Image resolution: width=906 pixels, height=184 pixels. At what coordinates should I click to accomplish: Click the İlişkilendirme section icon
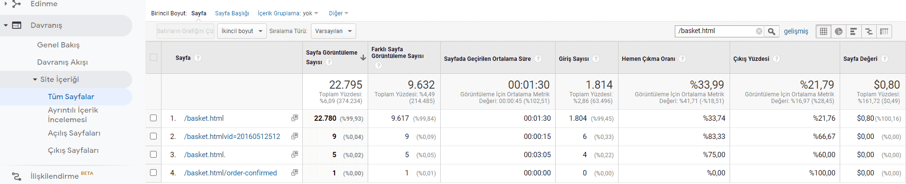16,176
